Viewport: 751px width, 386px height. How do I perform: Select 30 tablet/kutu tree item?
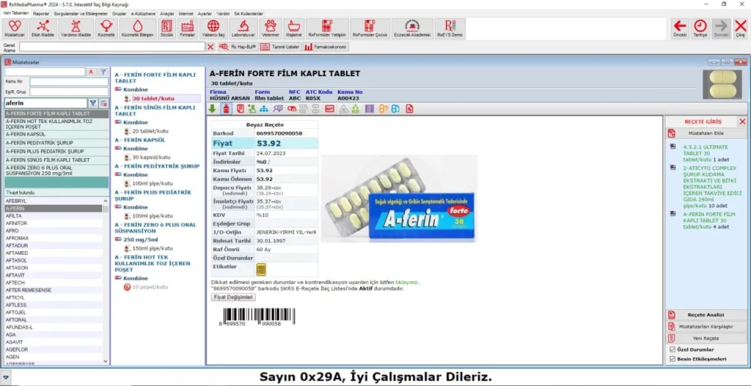153,99
